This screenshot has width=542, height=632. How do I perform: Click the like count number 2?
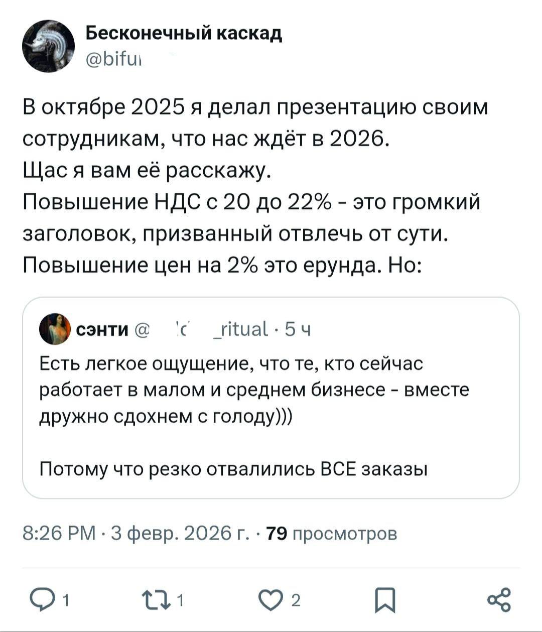tap(296, 600)
